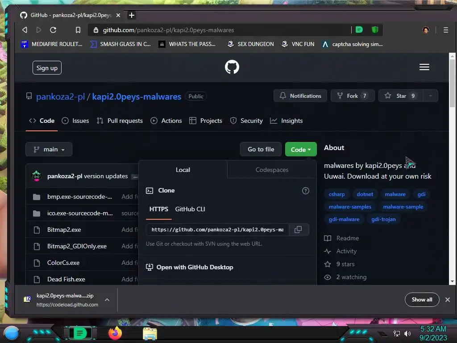Open the Actions tab

pos(166,121)
